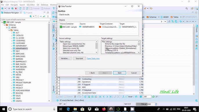Collapse the Tables folder in navigator
Image resolution: width=199 pixels, height=112 pixels.
pos(9,30)
